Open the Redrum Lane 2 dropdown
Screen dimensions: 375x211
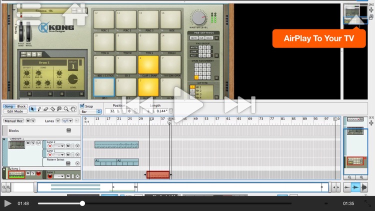point(59,146)
